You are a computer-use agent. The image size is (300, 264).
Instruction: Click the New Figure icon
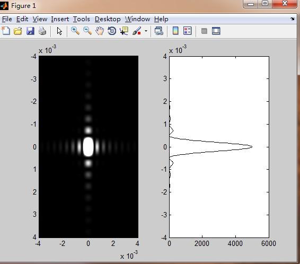coord(6,31)
